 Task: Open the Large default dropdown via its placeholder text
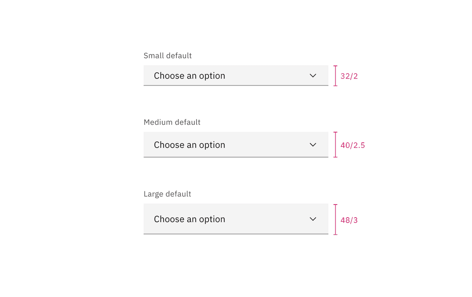coord(189,219)
